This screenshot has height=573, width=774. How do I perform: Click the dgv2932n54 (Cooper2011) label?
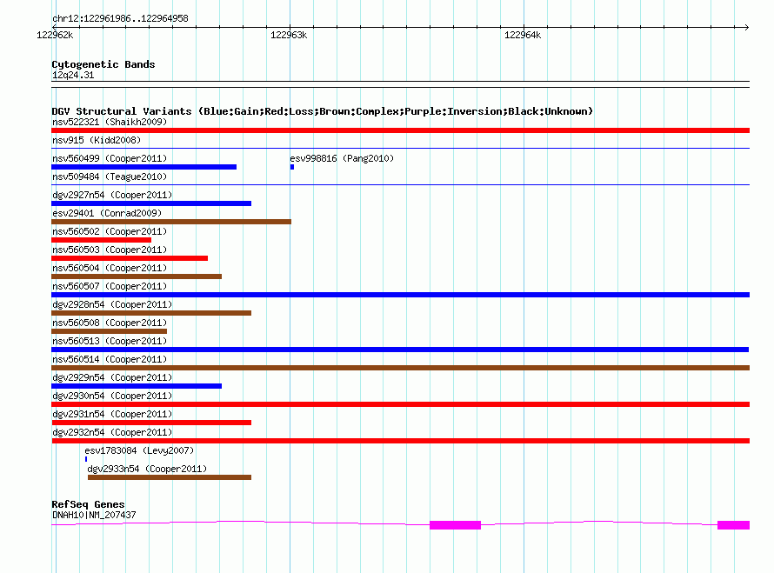click(112, 432)
